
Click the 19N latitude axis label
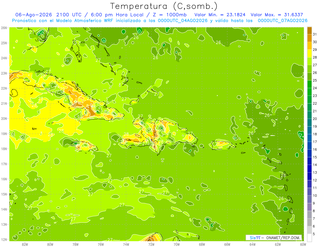[x=4, y=133]
